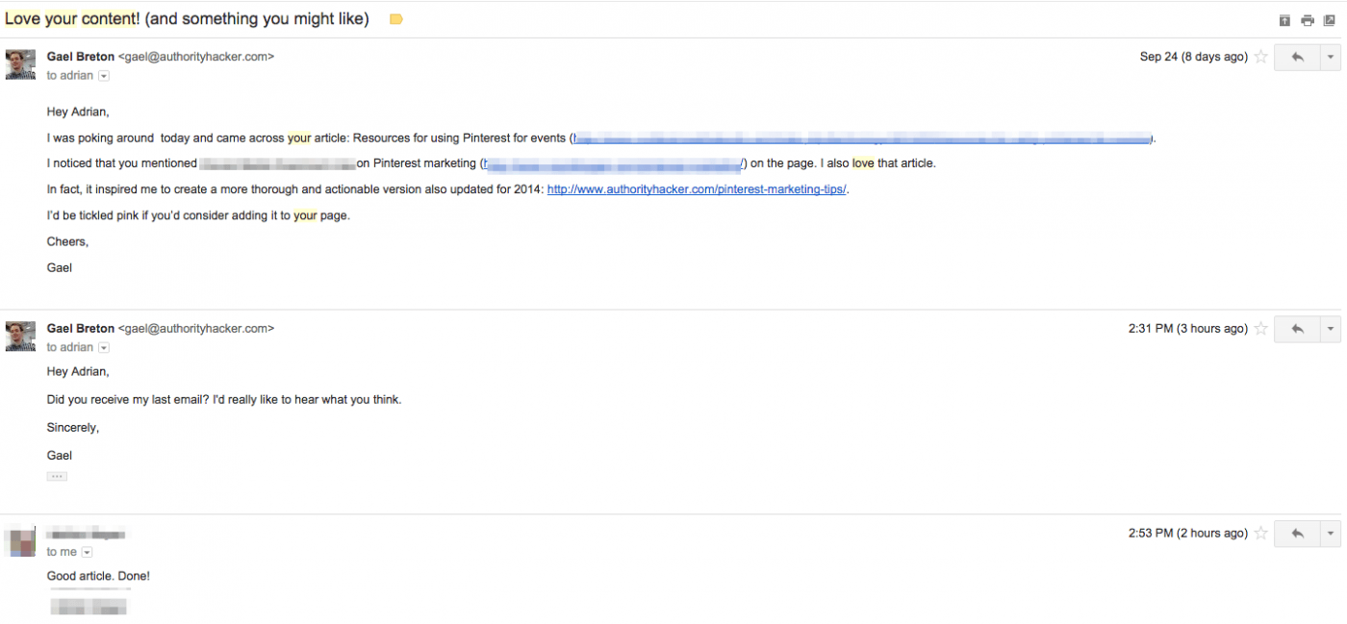Show trimmed content in the second email

coord(57,477)
